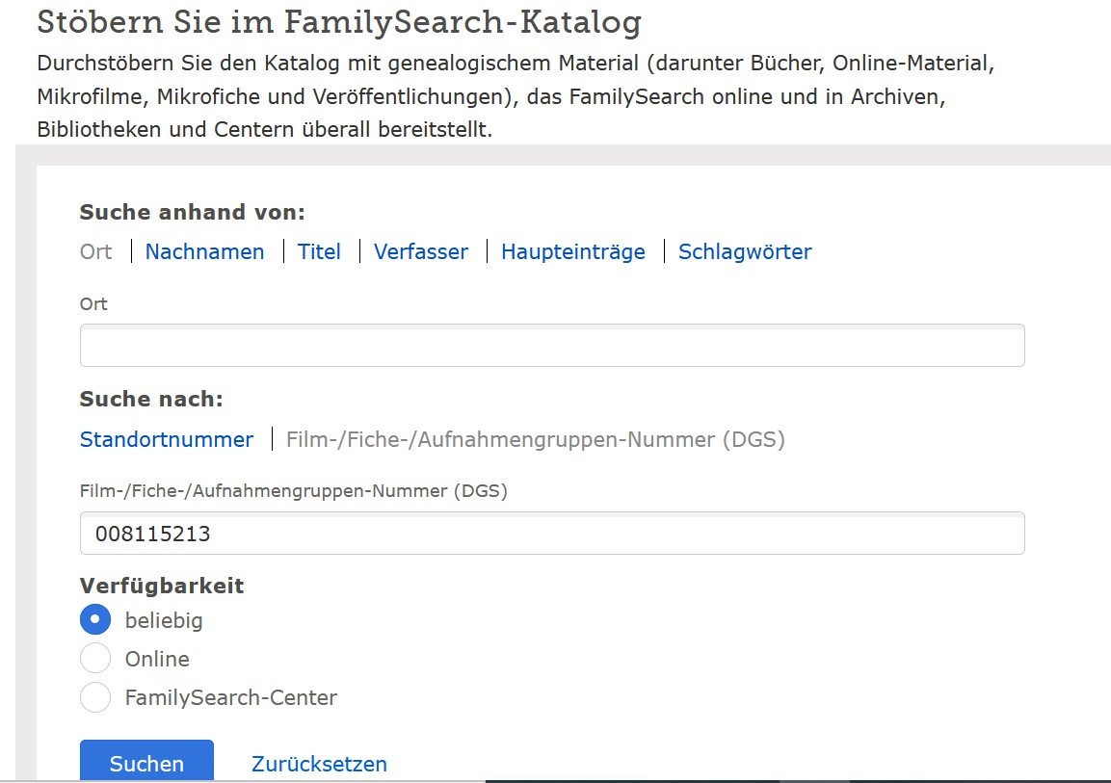The image size is (1111, 783).
Task: Select the Ort search tab
Action: click(x=95, y=251)
